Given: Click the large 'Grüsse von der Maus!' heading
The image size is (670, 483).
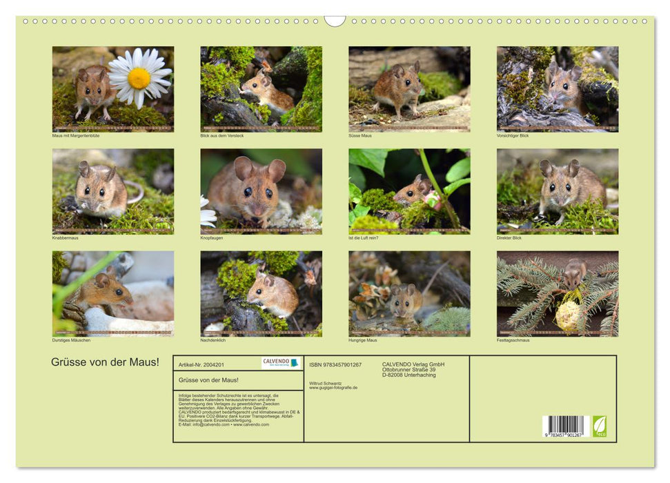Looking at the screenshot, I should tap(105, 362).
